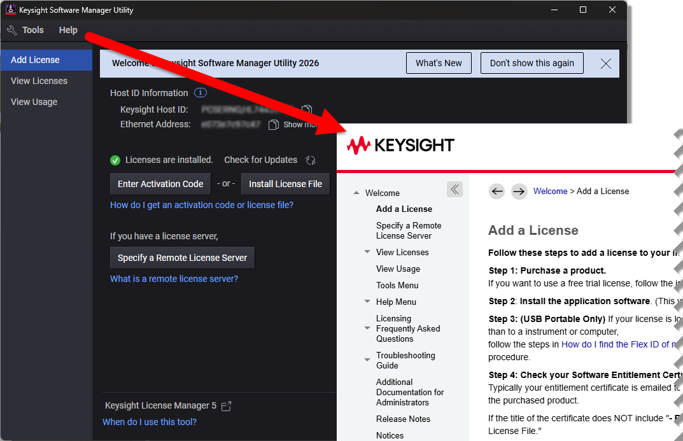This screenshot has width=683, height=441.
Task: Collapse the Welcome tree node in help
Action: coord(356,193)
